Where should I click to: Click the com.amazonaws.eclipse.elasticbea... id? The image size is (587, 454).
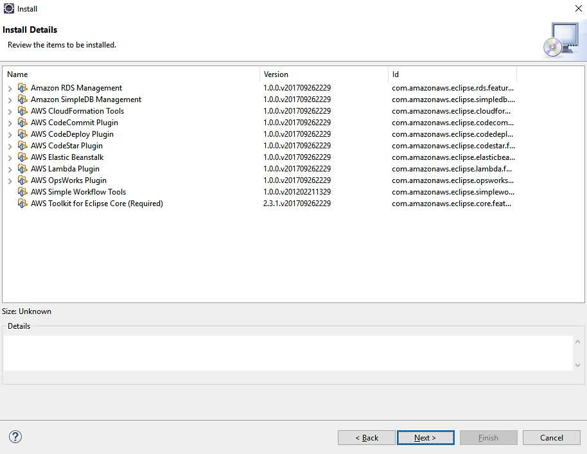[x=453, y=157]
